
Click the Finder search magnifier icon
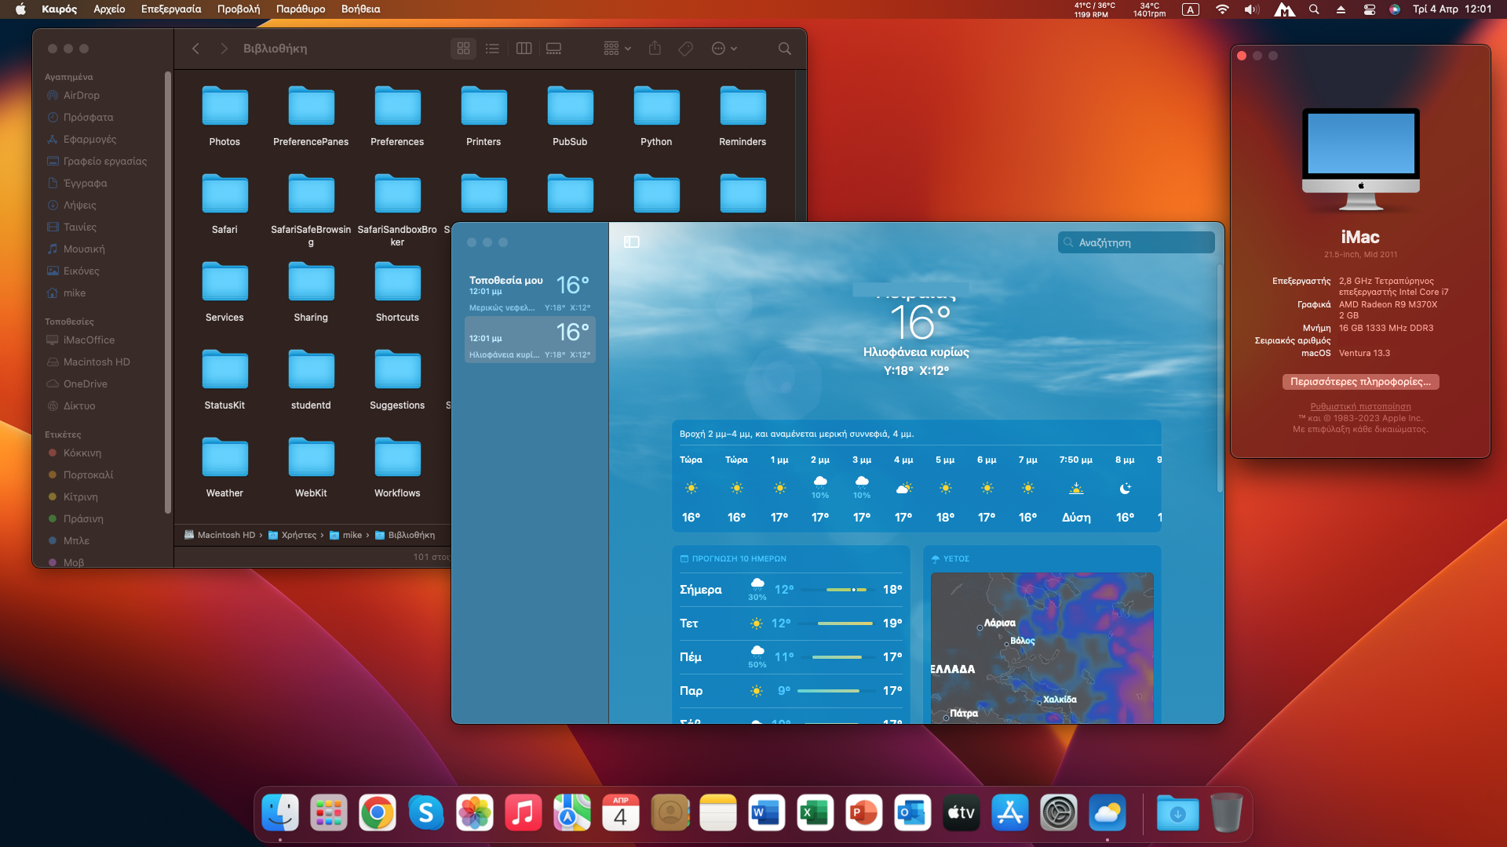click(x=784, y=49)
